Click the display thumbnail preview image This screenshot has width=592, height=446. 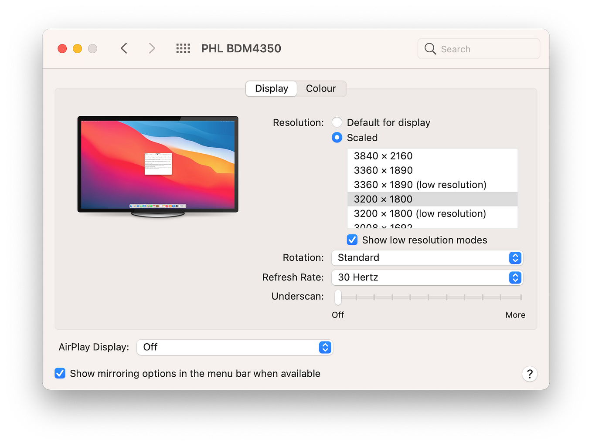[x=158, y=165]
